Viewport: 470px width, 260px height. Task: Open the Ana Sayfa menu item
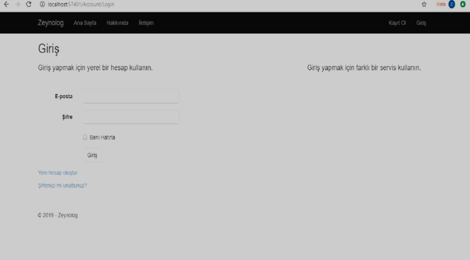click(85, 24)
